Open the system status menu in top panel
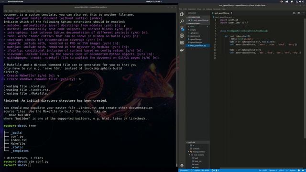 click(x=300, y=1)
